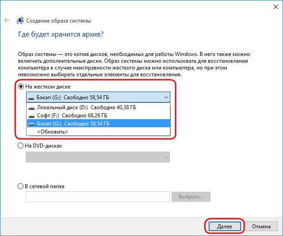
Task: Click the 'Выбрать...' button
Action: [191, 197]
